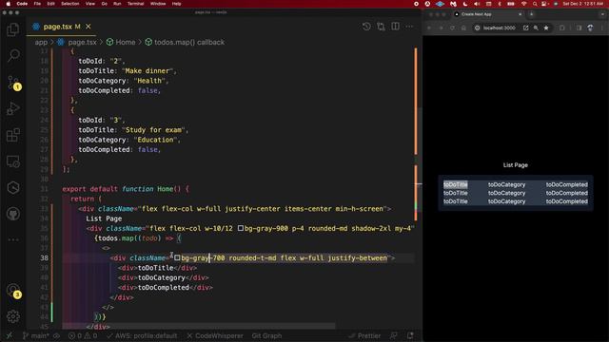Click zoom magnifier icon in address bar
Viewport: 609px width, 342px height.
coord(536,28)
